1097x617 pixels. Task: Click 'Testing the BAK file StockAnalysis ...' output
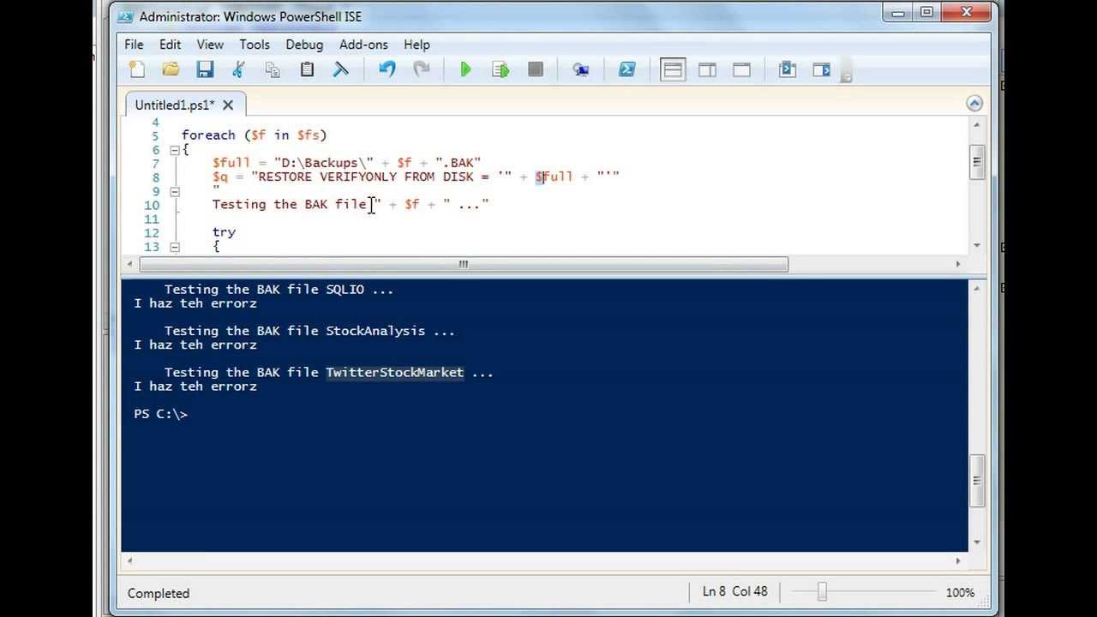(x=309, y=331)
